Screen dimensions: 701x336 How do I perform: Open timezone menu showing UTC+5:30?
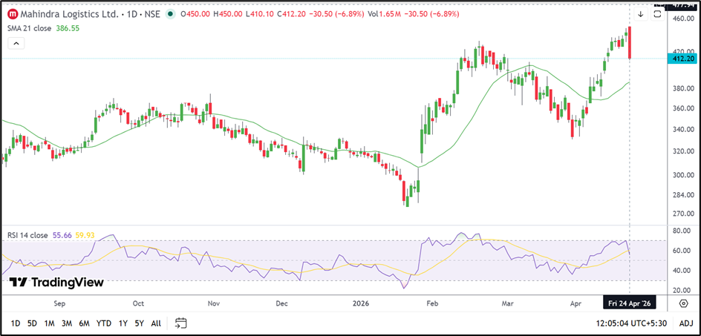click(632, 323)
